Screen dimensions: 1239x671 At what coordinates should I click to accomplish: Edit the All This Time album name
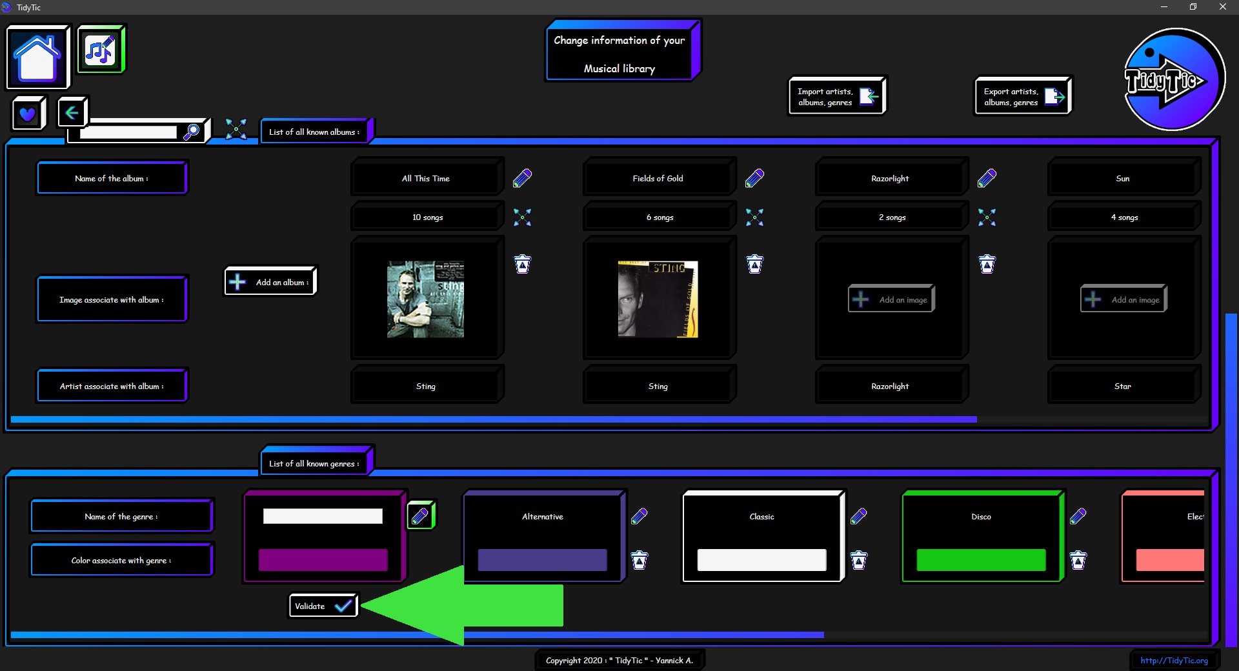[x=522, y=178]
